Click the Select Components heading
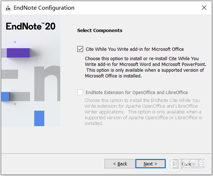Image resolution: width=213 pixels, height=176 pixels. (x=100, y=31)
